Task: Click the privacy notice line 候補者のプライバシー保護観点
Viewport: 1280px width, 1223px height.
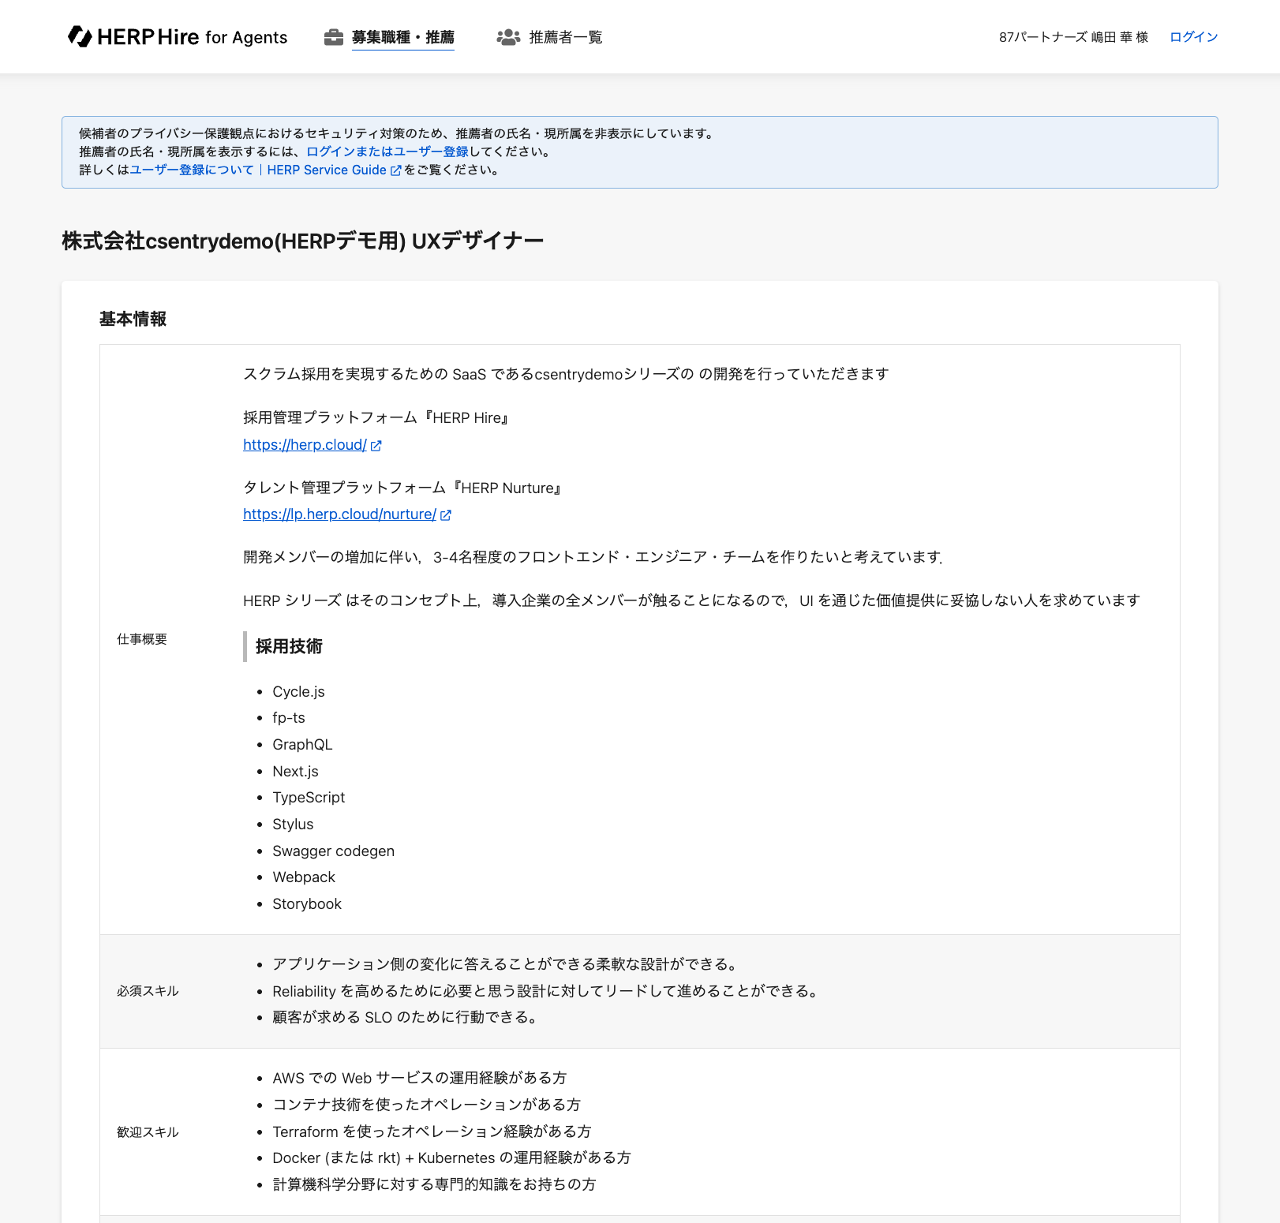Action: coord(399,133)
